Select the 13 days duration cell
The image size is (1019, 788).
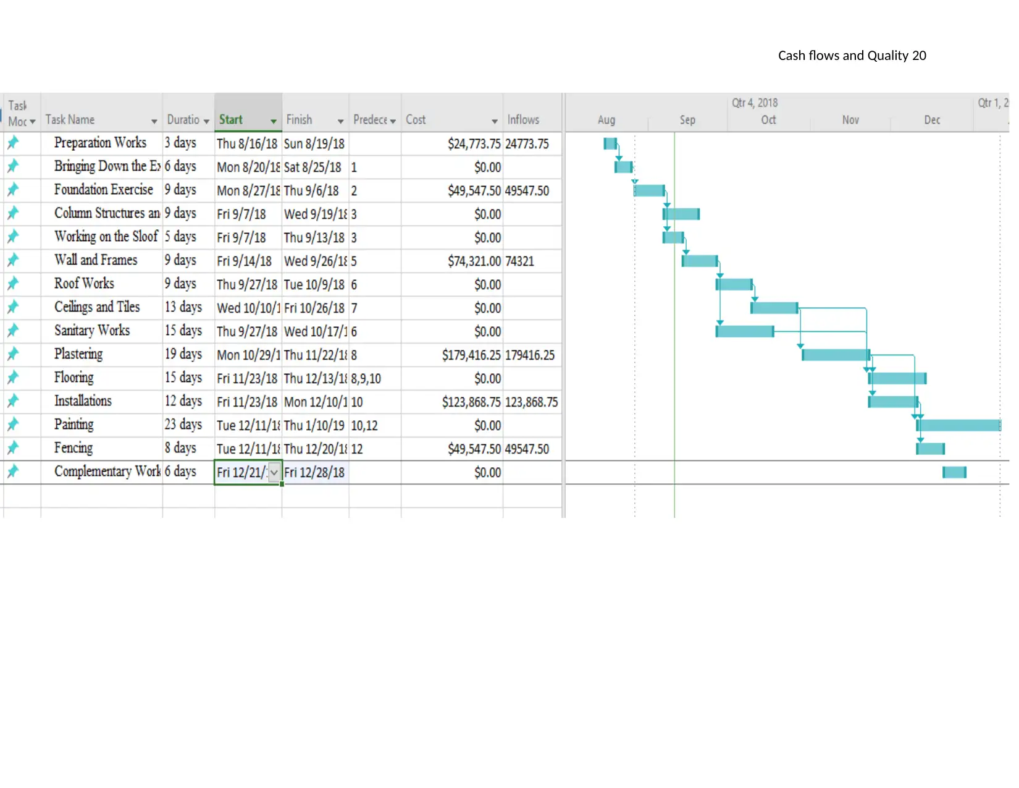tap(188, 308)
